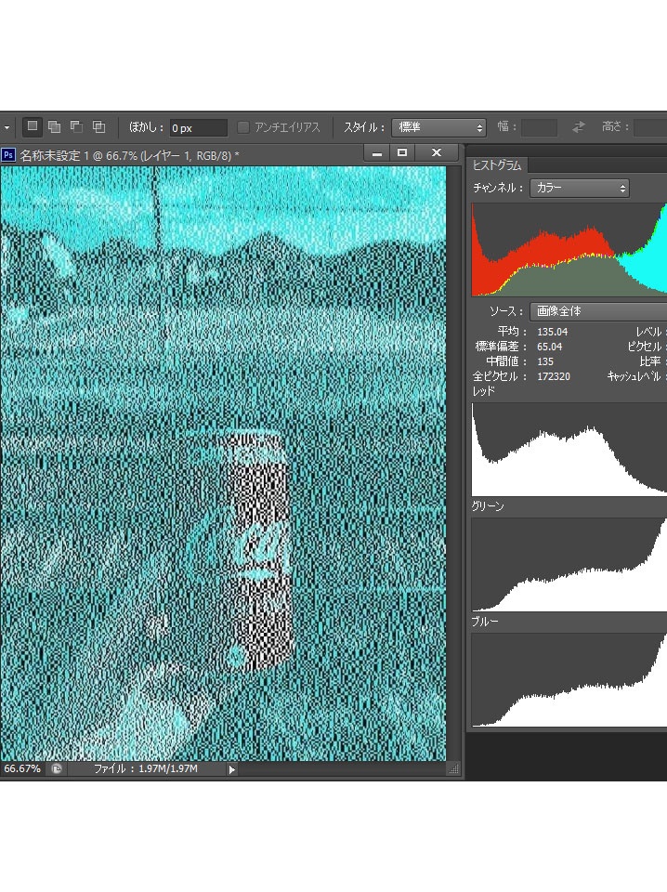Click the ぼかし feather input field

(198, 127)
